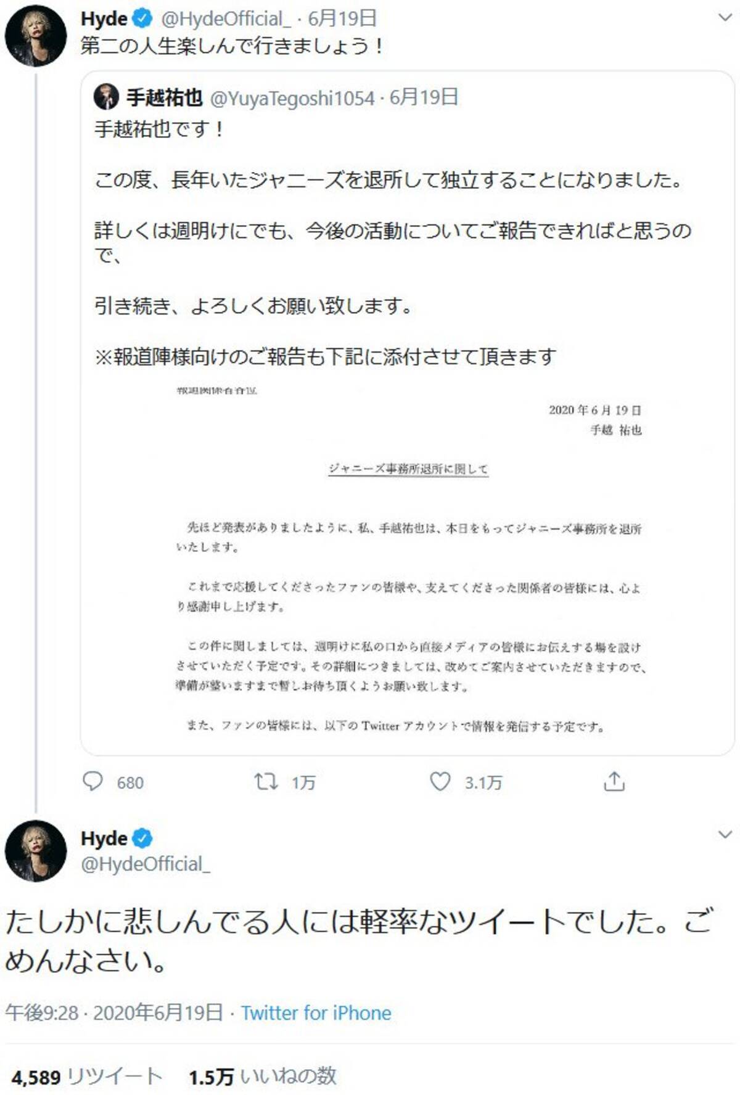Click the @YuyaTegoshi1054 handle
The image size is (740, 1095).
coord(292,98)
